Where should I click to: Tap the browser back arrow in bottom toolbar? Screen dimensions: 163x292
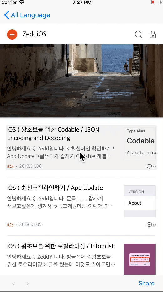click(13, 284)
